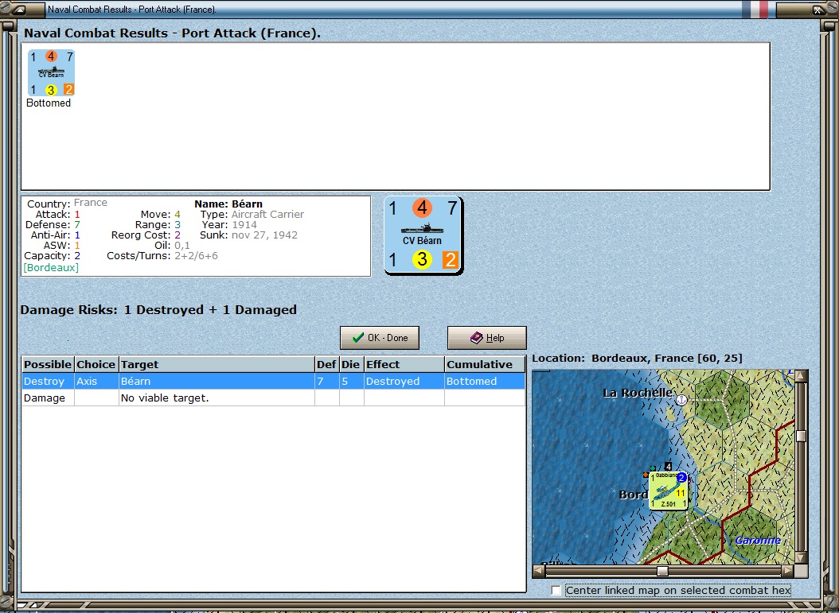Select the CV Béarn counter in results panel
The image size is (839, 613).
[52, 72]
